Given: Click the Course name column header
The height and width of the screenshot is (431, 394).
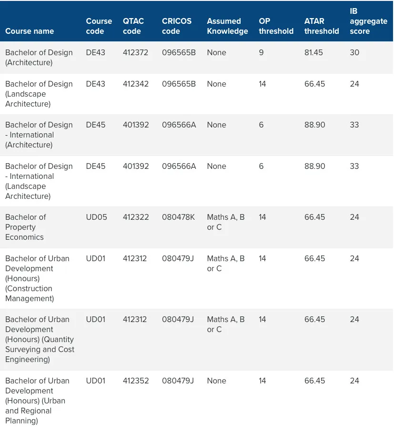Looking at the screenshot, I should (x=30, y=31).
